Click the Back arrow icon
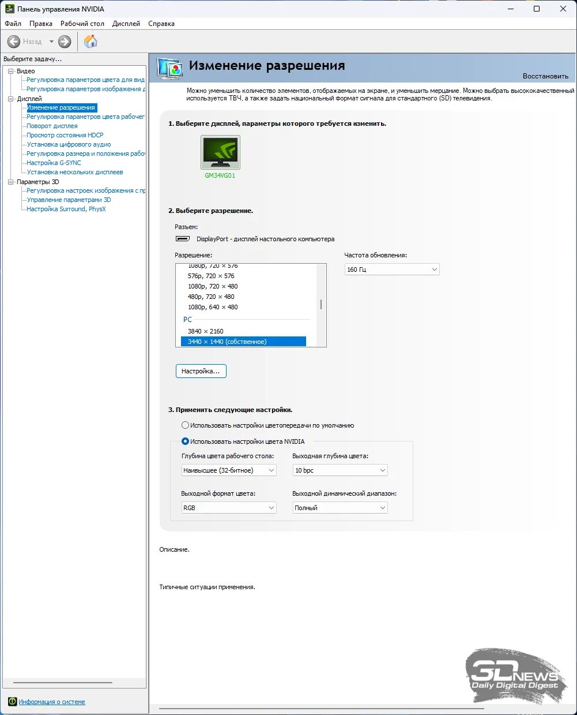Image resolution: width=577 pixels, height=715 pixels. tap(14, 42)
